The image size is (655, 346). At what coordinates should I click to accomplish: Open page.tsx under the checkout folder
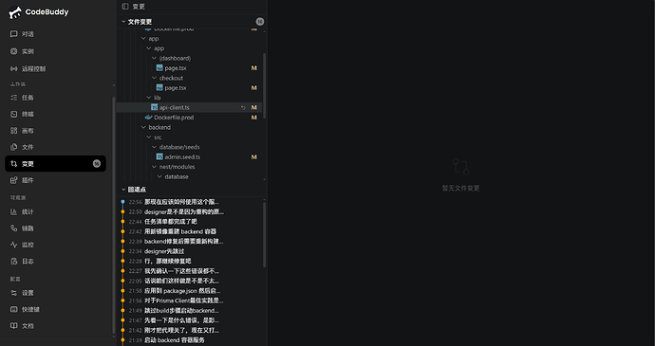pos(189,87)
